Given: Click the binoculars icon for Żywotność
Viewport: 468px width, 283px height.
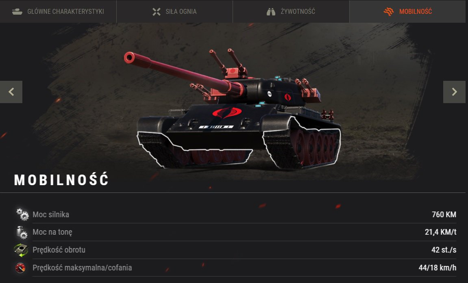Looking at the screenshot, I should point(271,12).
